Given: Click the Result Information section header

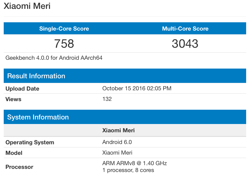Looking at the screenshot, I should click(x=125, y=76).
